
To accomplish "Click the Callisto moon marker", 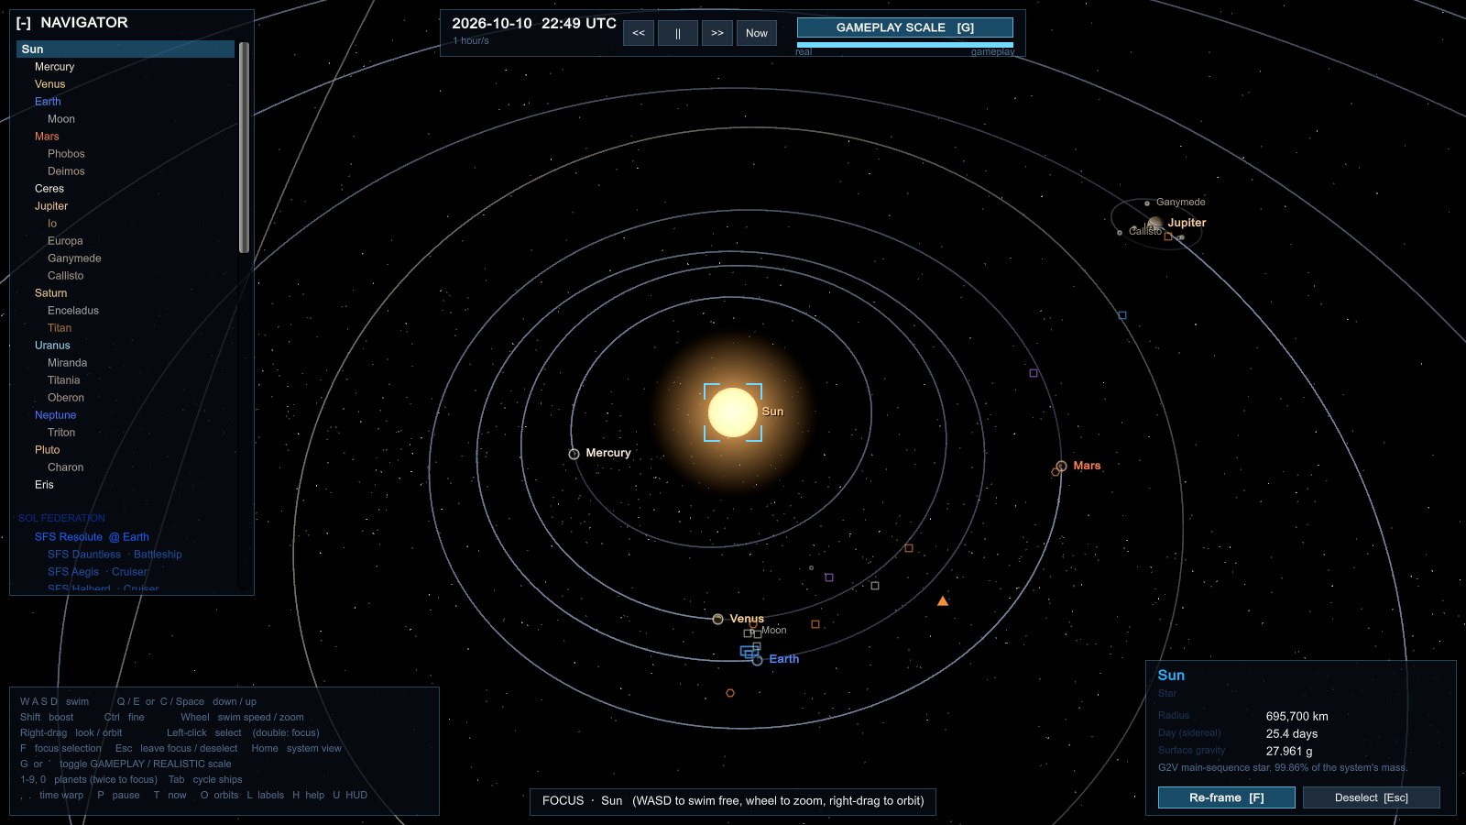I will click(1120, 233).
